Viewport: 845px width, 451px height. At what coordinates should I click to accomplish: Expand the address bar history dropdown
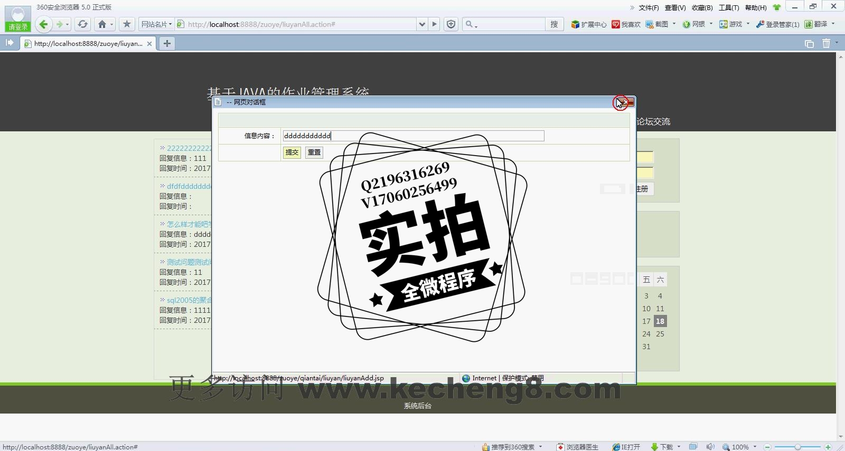tap(422, 24)
